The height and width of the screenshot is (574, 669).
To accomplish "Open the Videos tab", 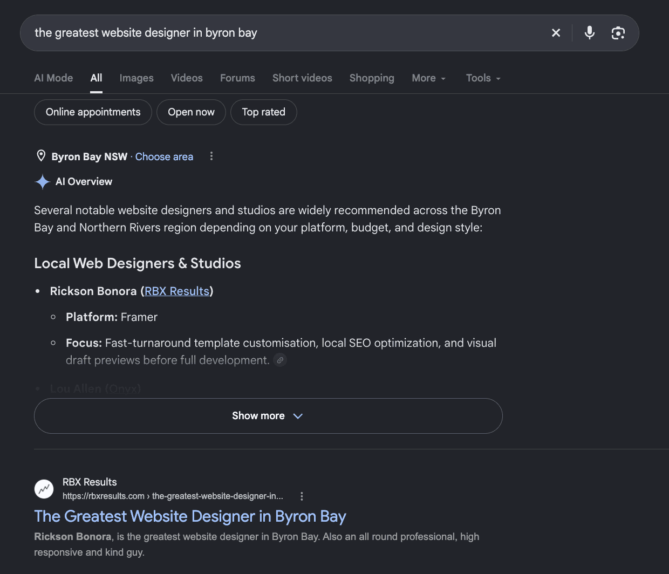I will click(187, 78).
